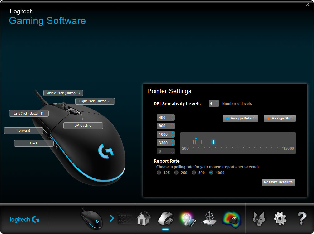This screenshot has width=314, height=234.
Task: Click the disabled 0 DPI field
Action: (166, 151)
